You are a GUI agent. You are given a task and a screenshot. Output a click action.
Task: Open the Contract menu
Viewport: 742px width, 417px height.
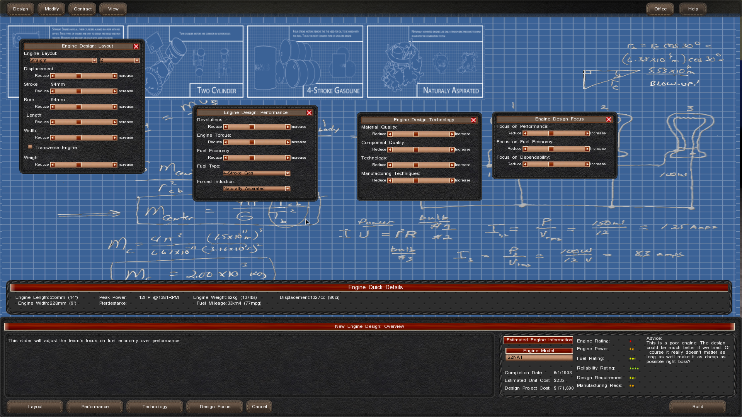pyautogui.click(x=82, y=9)
